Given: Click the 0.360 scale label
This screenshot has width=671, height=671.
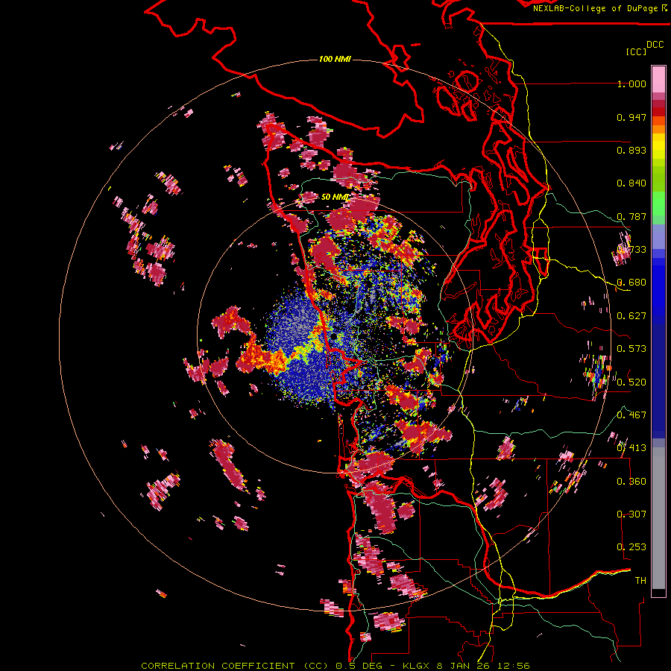Looking at the screenshot, I should (631, 482).
